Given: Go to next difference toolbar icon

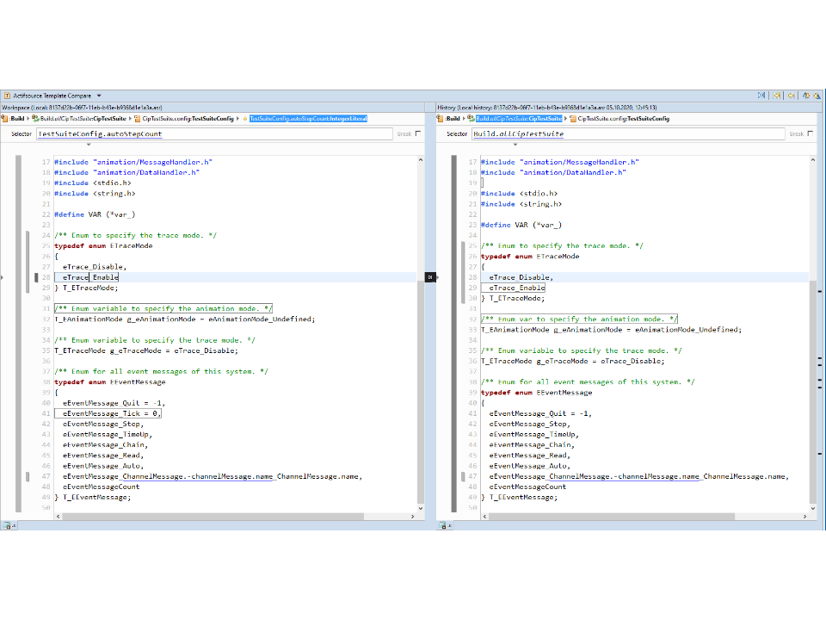Looking at the screenshot, I should (x=806, y=96).
